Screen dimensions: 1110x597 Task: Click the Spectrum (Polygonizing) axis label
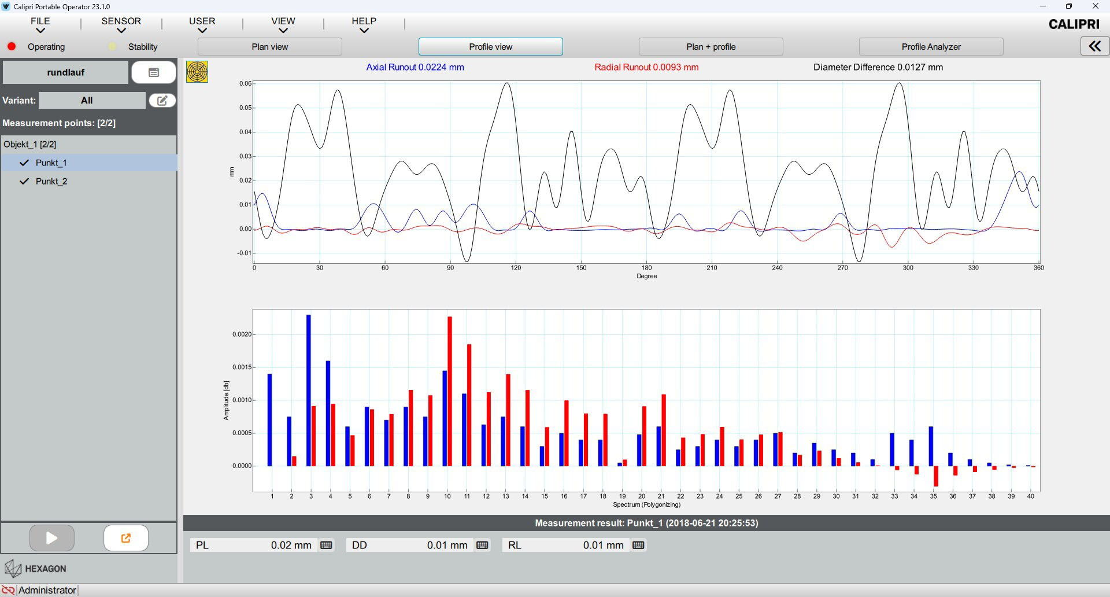pos(646,505)
